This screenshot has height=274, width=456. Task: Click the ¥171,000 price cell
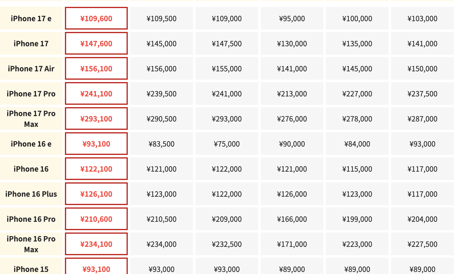[x=292, y=244]
